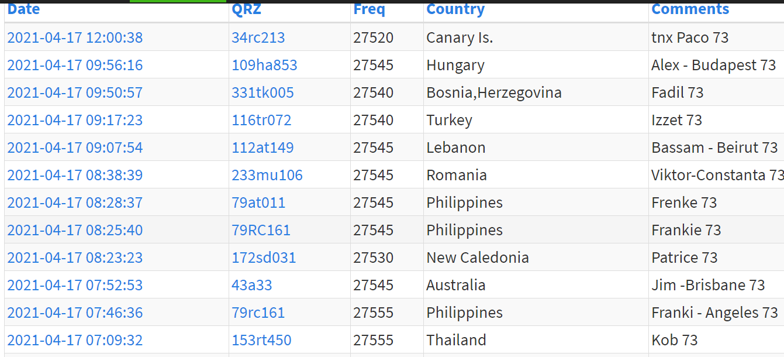This screenshot has height=357, width=784.
Task: Click the Comments column header
Action: click(x=690, y=9)
